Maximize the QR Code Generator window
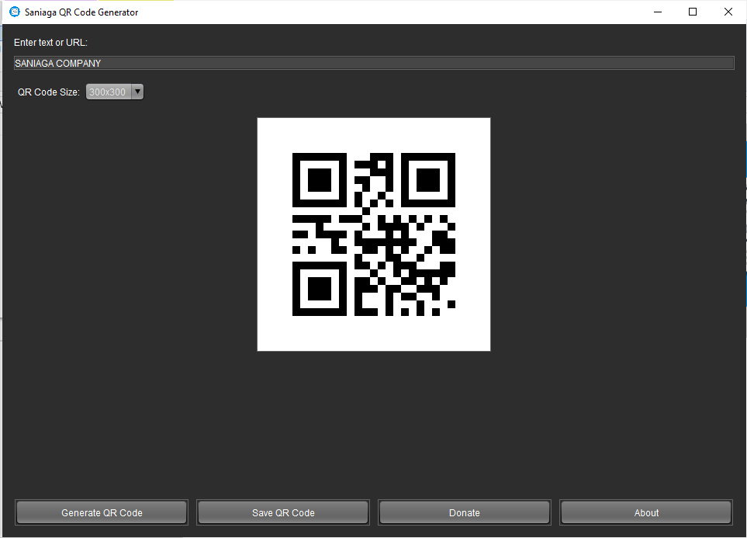Screen dimensions: 747x538 (693, 12)
